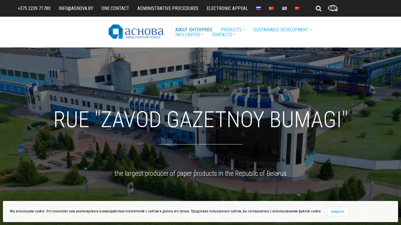This screenshot has height=225, width=401.
Task: Switch site language to Russian via flag
Action: tap(259, 8)
